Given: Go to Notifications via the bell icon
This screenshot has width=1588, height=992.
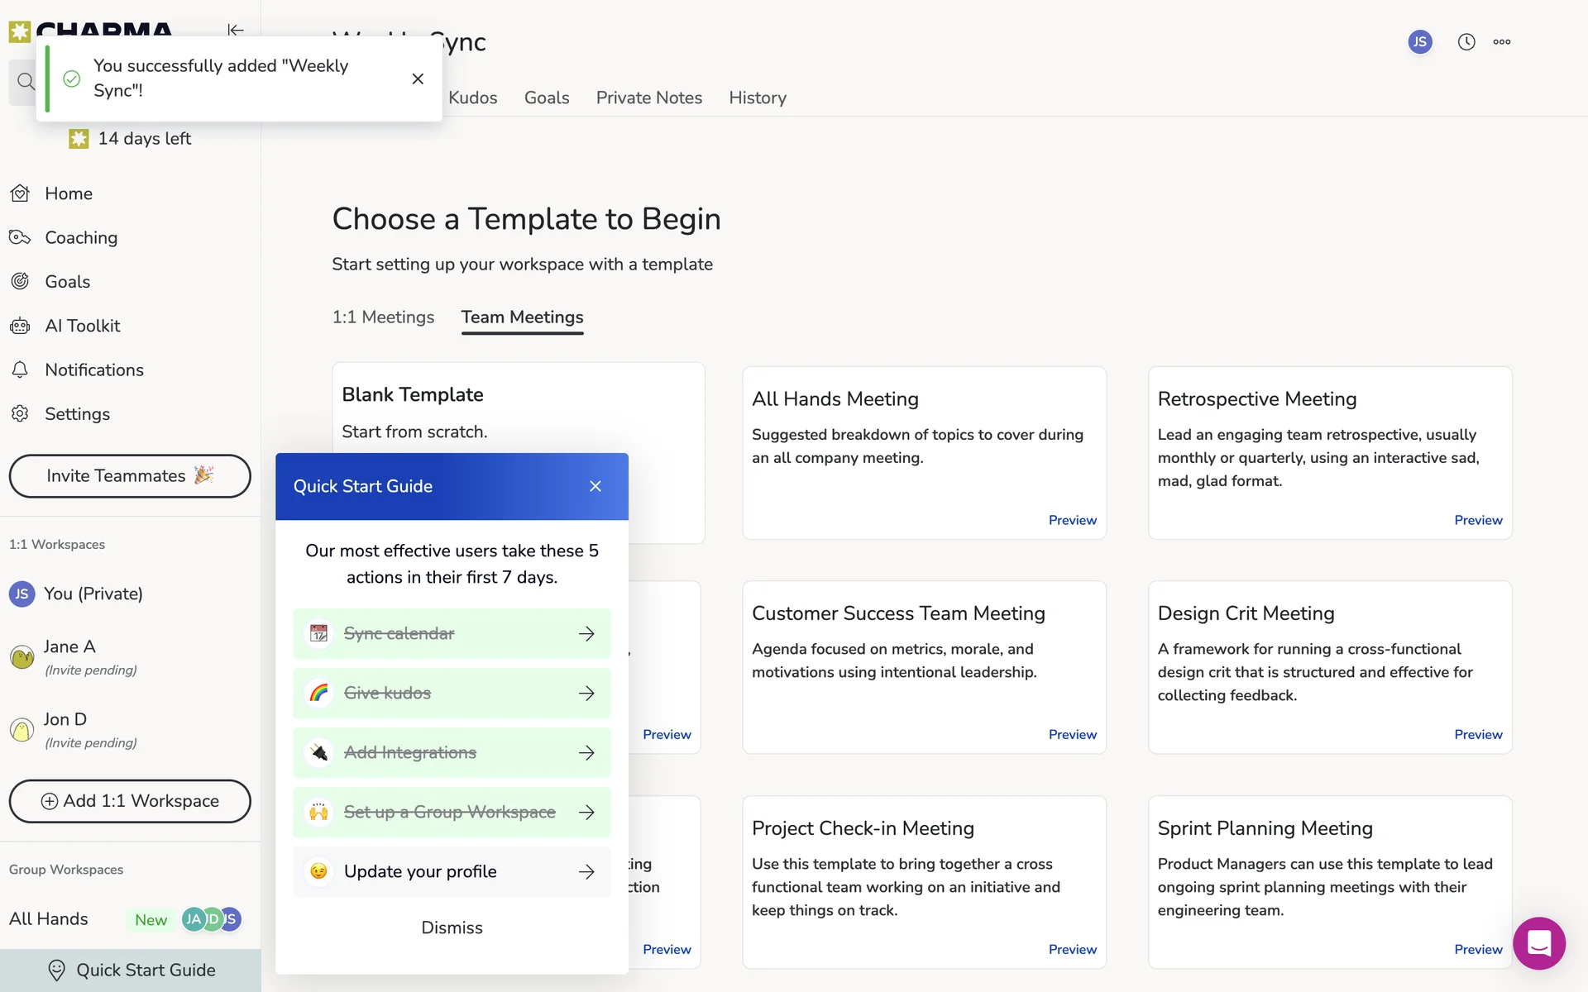Looking at the screenshot, I should pyautogui.click(x=21, y=370).
